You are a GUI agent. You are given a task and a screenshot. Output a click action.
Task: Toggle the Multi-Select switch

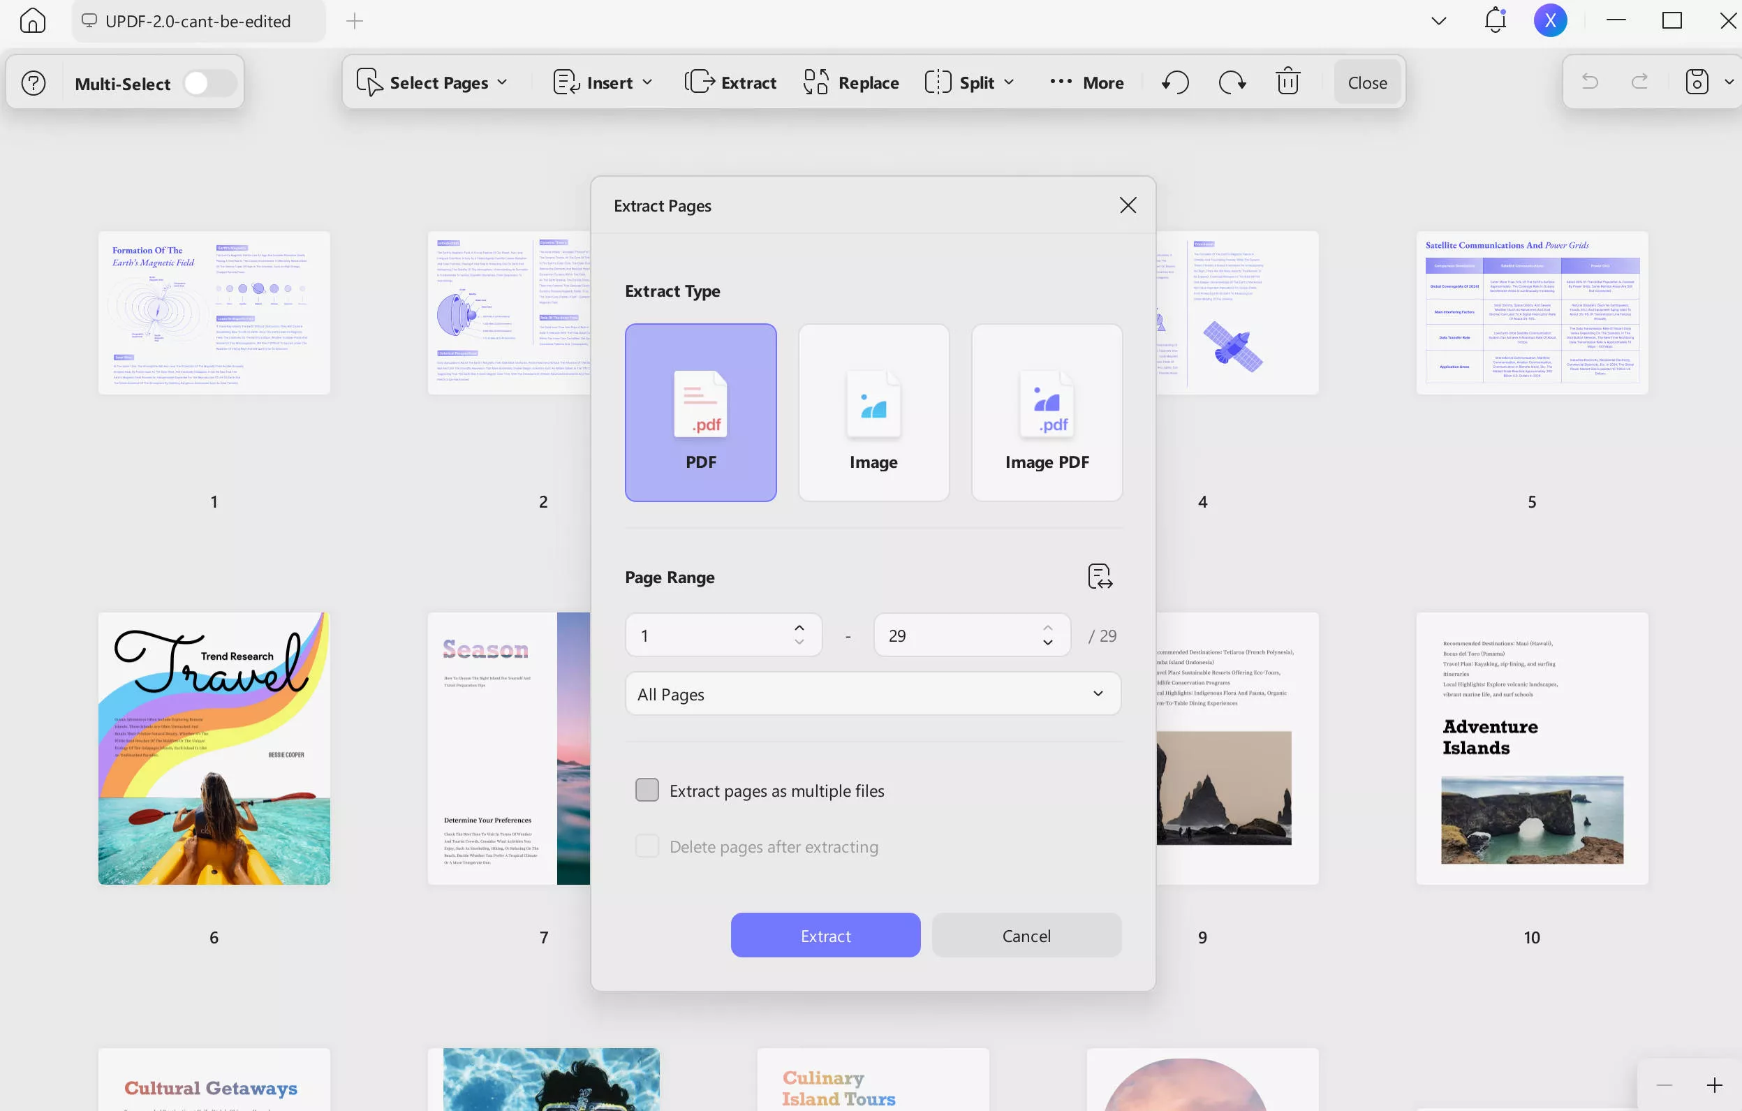208,83
